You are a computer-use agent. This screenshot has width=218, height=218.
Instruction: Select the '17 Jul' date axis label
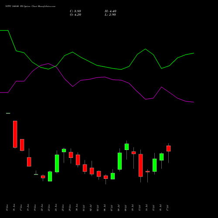(x=167, y=208)
